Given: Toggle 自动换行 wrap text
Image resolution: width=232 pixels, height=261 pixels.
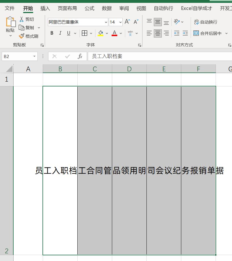Looking at the screenshot, I should point(206,22).
